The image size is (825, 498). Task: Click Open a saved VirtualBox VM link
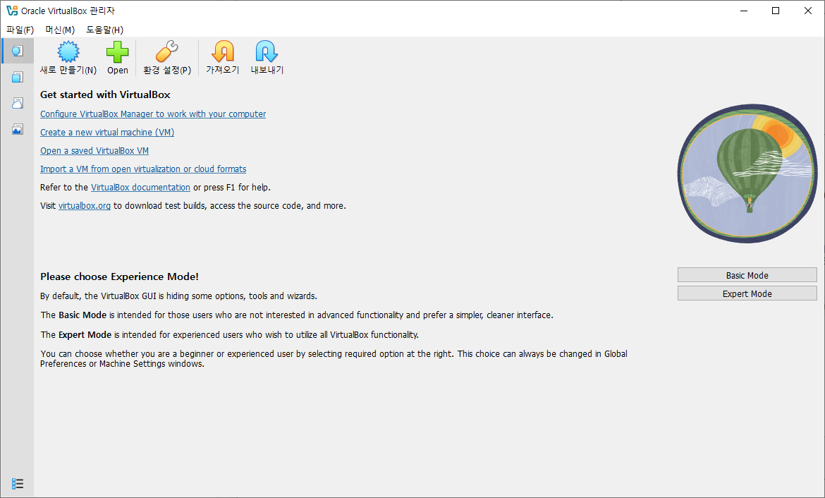[94, 150]
